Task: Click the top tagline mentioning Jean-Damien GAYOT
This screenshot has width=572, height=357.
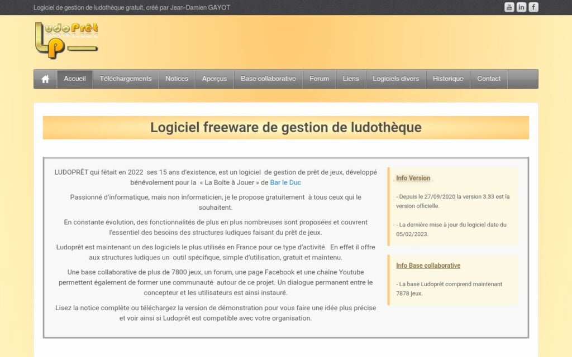Action: (132, 8)
